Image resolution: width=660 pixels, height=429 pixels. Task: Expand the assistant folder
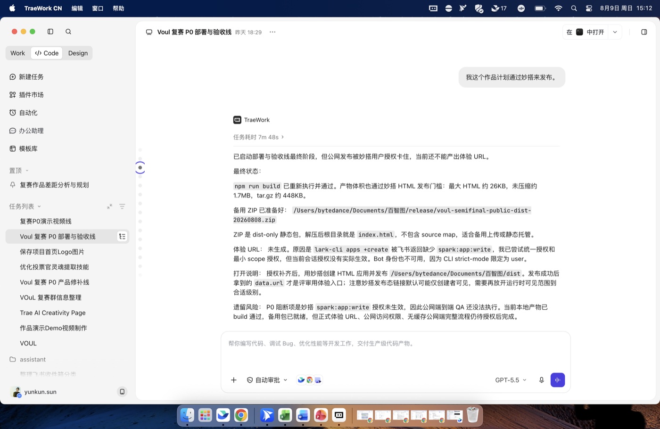(x=28, y=359)
